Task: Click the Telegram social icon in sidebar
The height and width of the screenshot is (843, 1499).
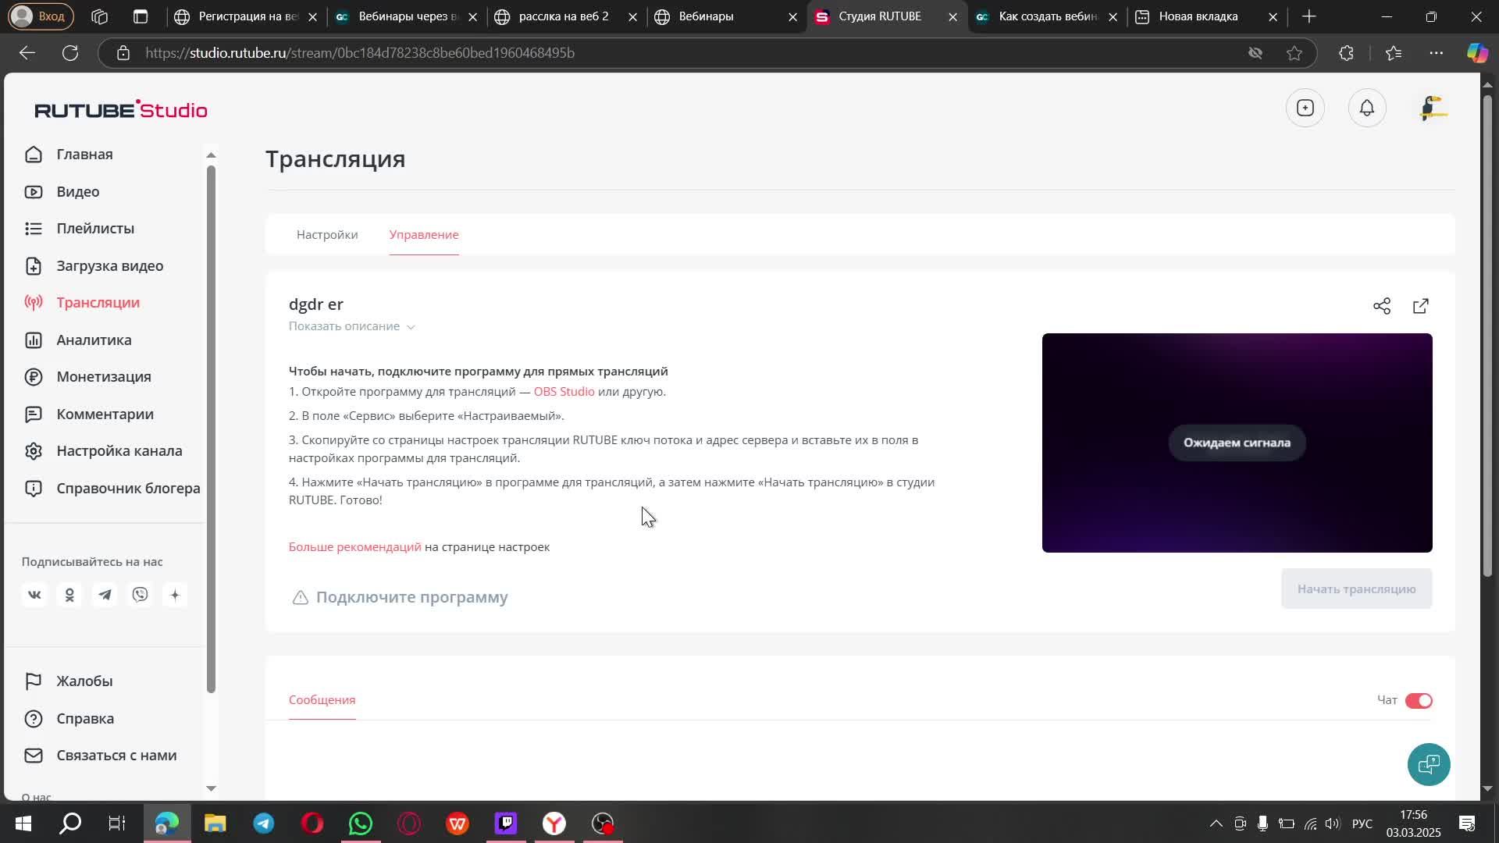Action: pyautogui.click(x=105, y=595)
